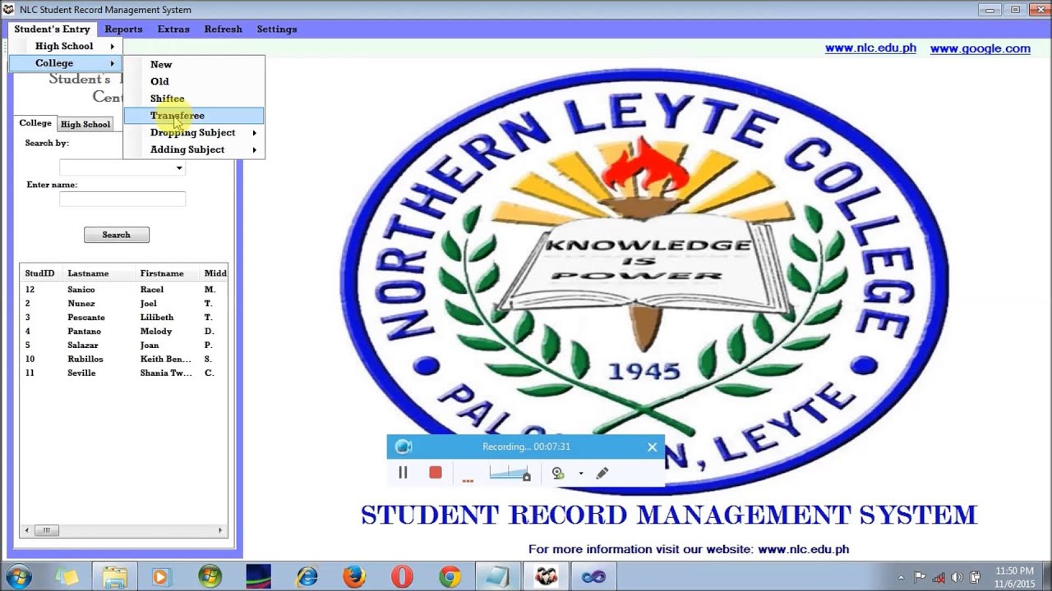This screenshot has height=591, width=1052.
Task: Click the student list scroll left arrow
Action: click(27, 531)
